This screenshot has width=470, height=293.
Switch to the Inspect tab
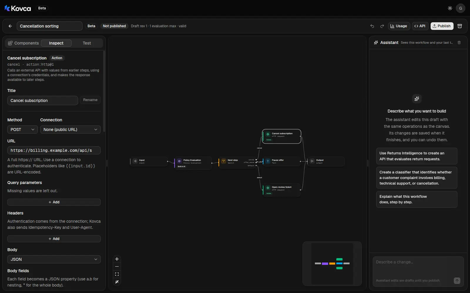[56, 43]
